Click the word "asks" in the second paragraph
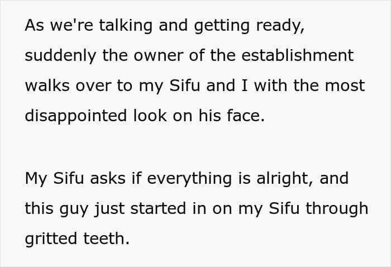 click(x=108, y=179)
